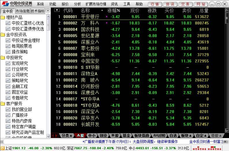Click the 中投研究 folder icon
Viewport: 229px width, 151px height.
pyautogui.click(x=3, y=58)
